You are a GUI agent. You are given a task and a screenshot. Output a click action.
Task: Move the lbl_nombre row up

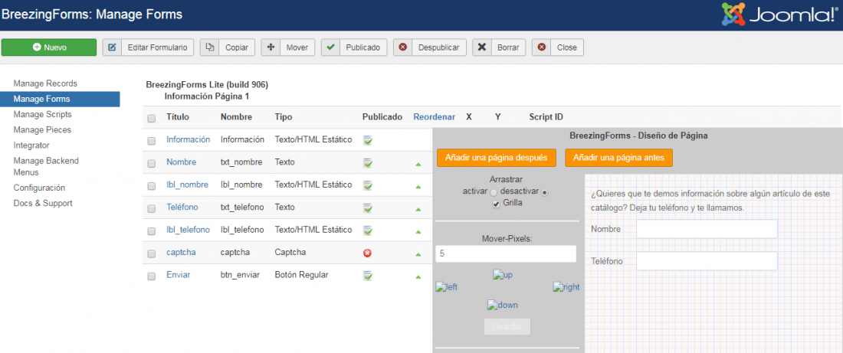[418, 186]
